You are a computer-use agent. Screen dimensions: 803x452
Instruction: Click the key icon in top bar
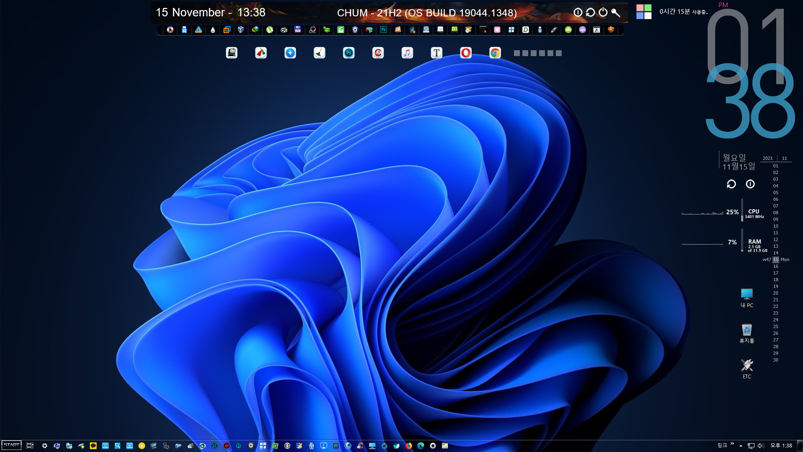point(616,13)
